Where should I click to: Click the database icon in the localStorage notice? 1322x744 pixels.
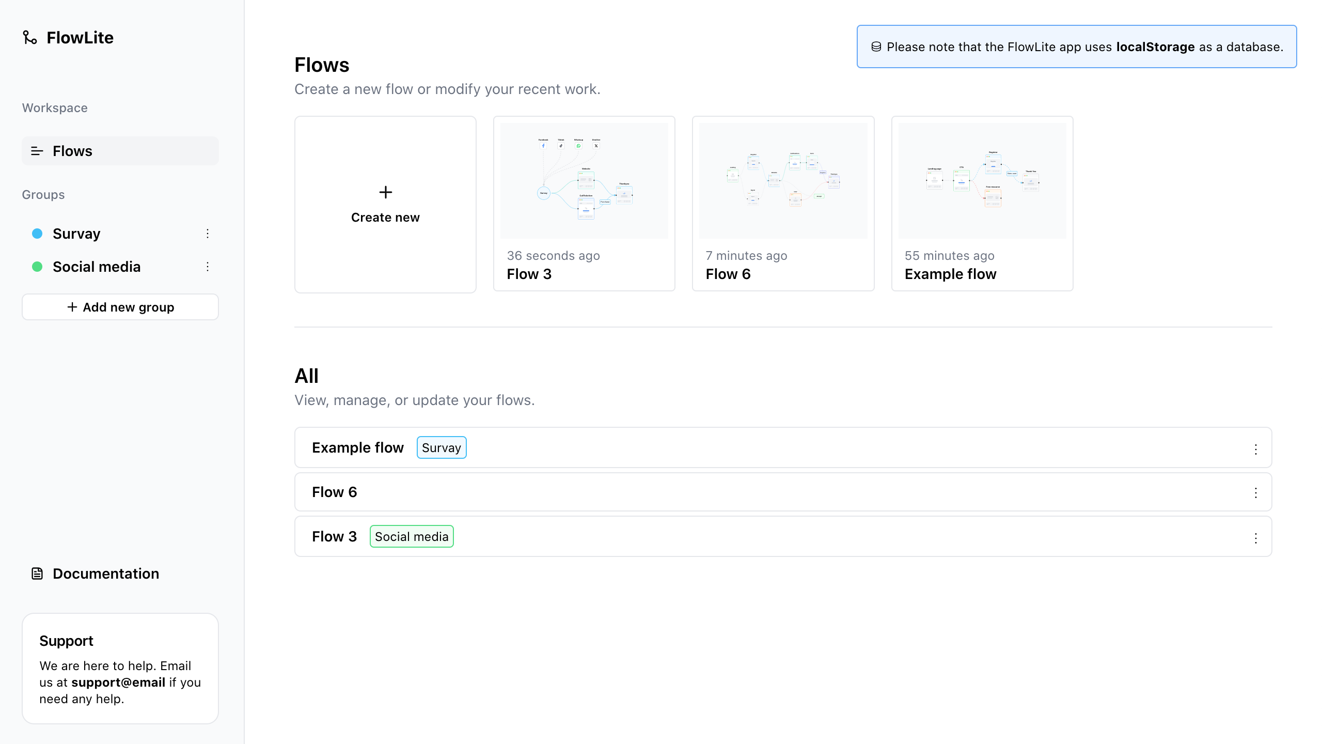(x=875, y=47)
